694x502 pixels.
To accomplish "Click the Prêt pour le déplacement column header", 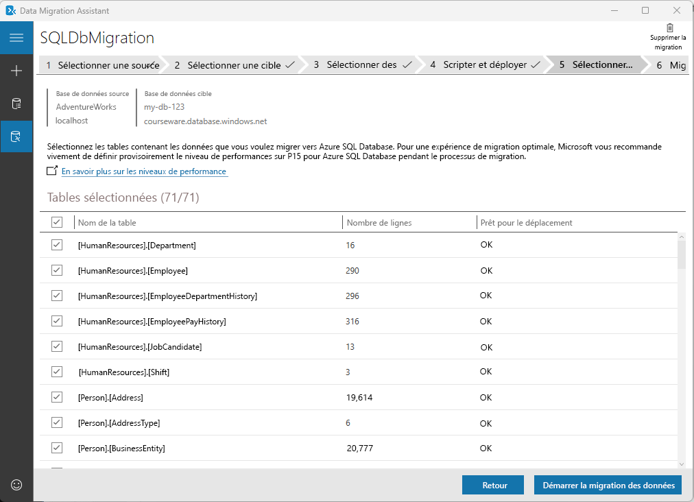I will click(x=526, y=223).
